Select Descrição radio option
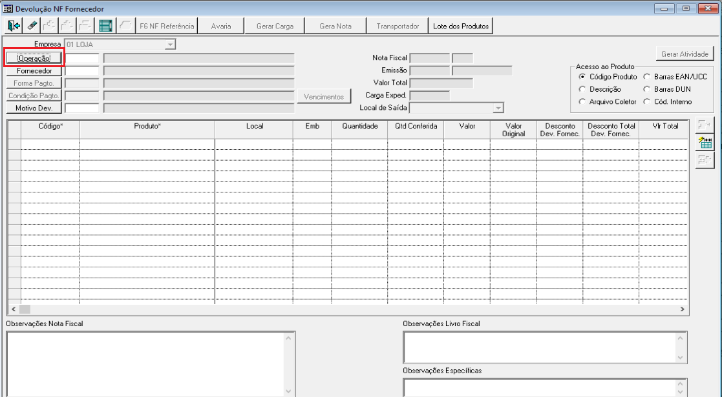Image resolution: width=722 pixels, height=401 pixels. pos(582,89)
